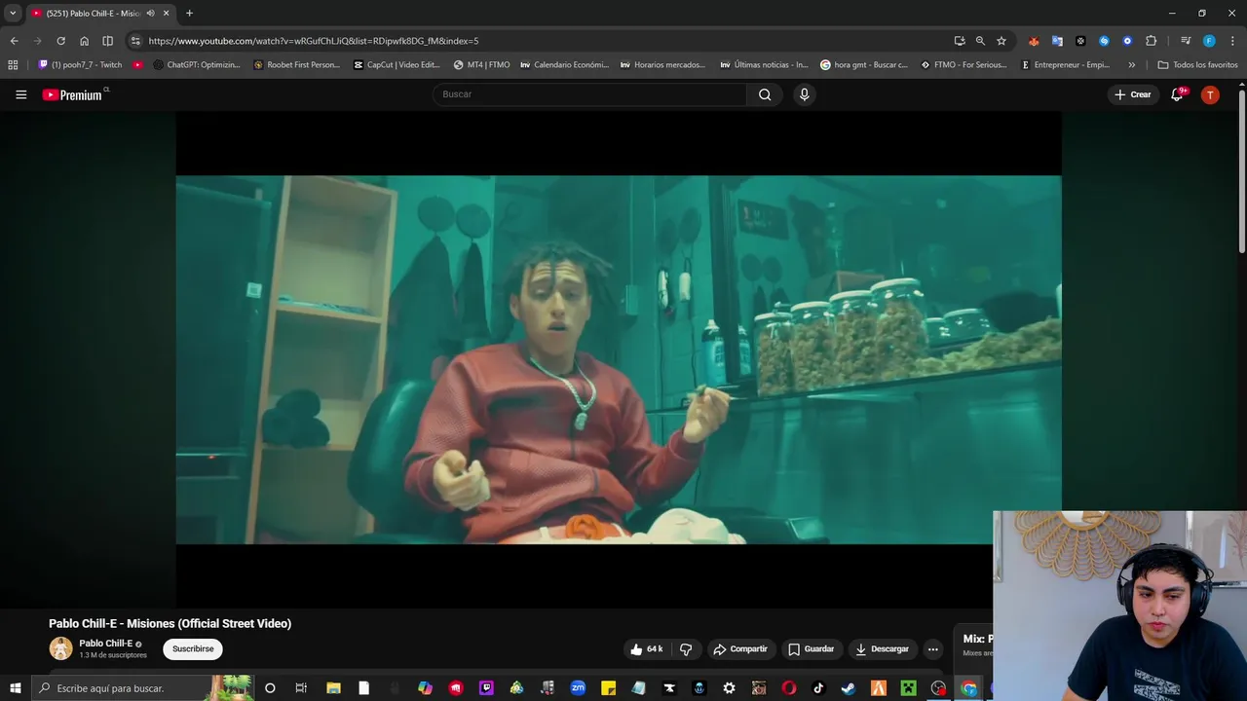Open the ChatGPT: Optimizin... bookmark
The width and height of the screenshot is (1247, 701).
[x=198, y=65]
